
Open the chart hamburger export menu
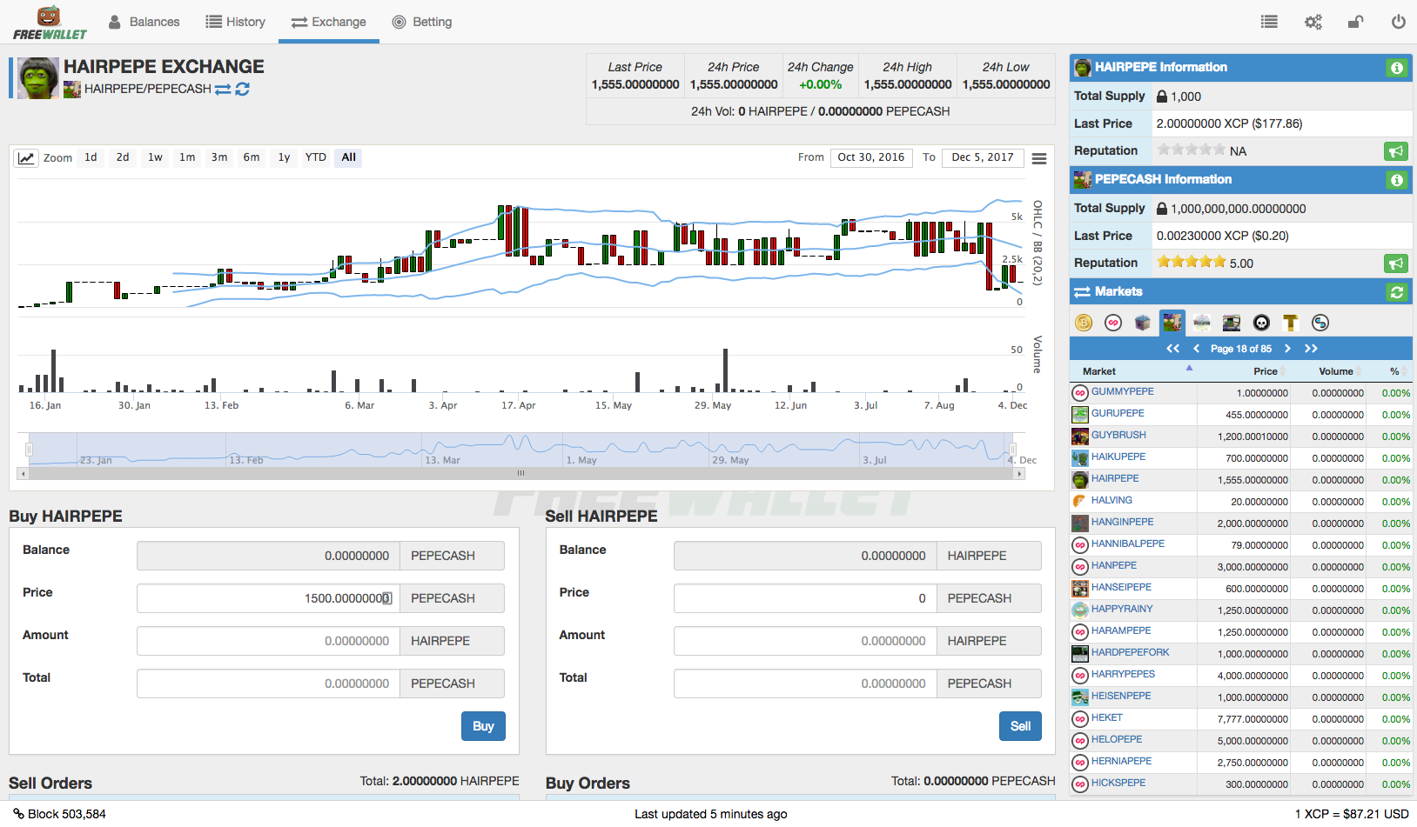pos(1039,158)
